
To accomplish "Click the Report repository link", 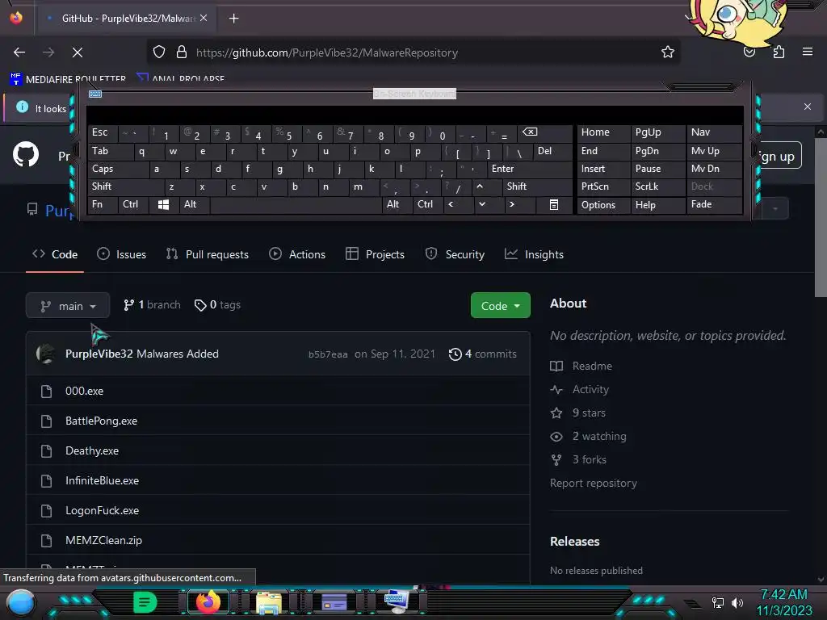I will pos(594,483).
